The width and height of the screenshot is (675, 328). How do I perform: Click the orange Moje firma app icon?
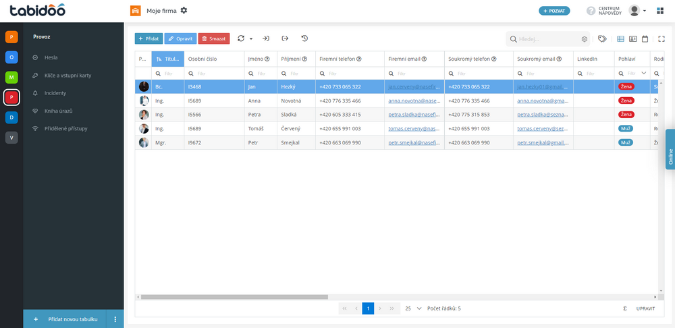(136, 11)
